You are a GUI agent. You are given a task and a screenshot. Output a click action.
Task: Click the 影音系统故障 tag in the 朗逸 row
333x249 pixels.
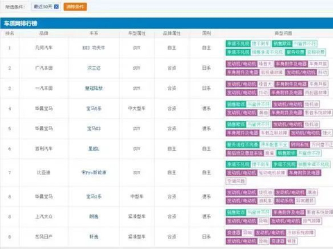319,212
